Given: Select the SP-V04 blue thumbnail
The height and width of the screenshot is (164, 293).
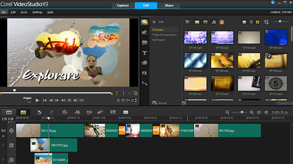Looking at the screenshot, I should [276, 37].
